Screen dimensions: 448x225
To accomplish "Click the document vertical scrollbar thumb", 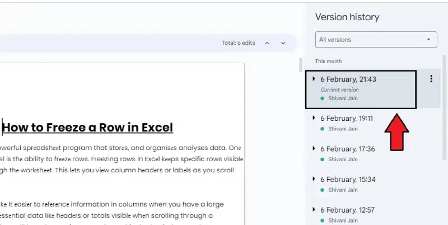I will pyautogui.click(x=300, y=65).
